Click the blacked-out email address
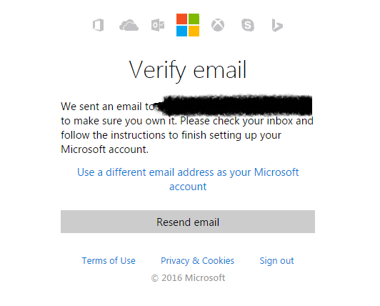Screen dimensions: 380x306 [234, 106]
